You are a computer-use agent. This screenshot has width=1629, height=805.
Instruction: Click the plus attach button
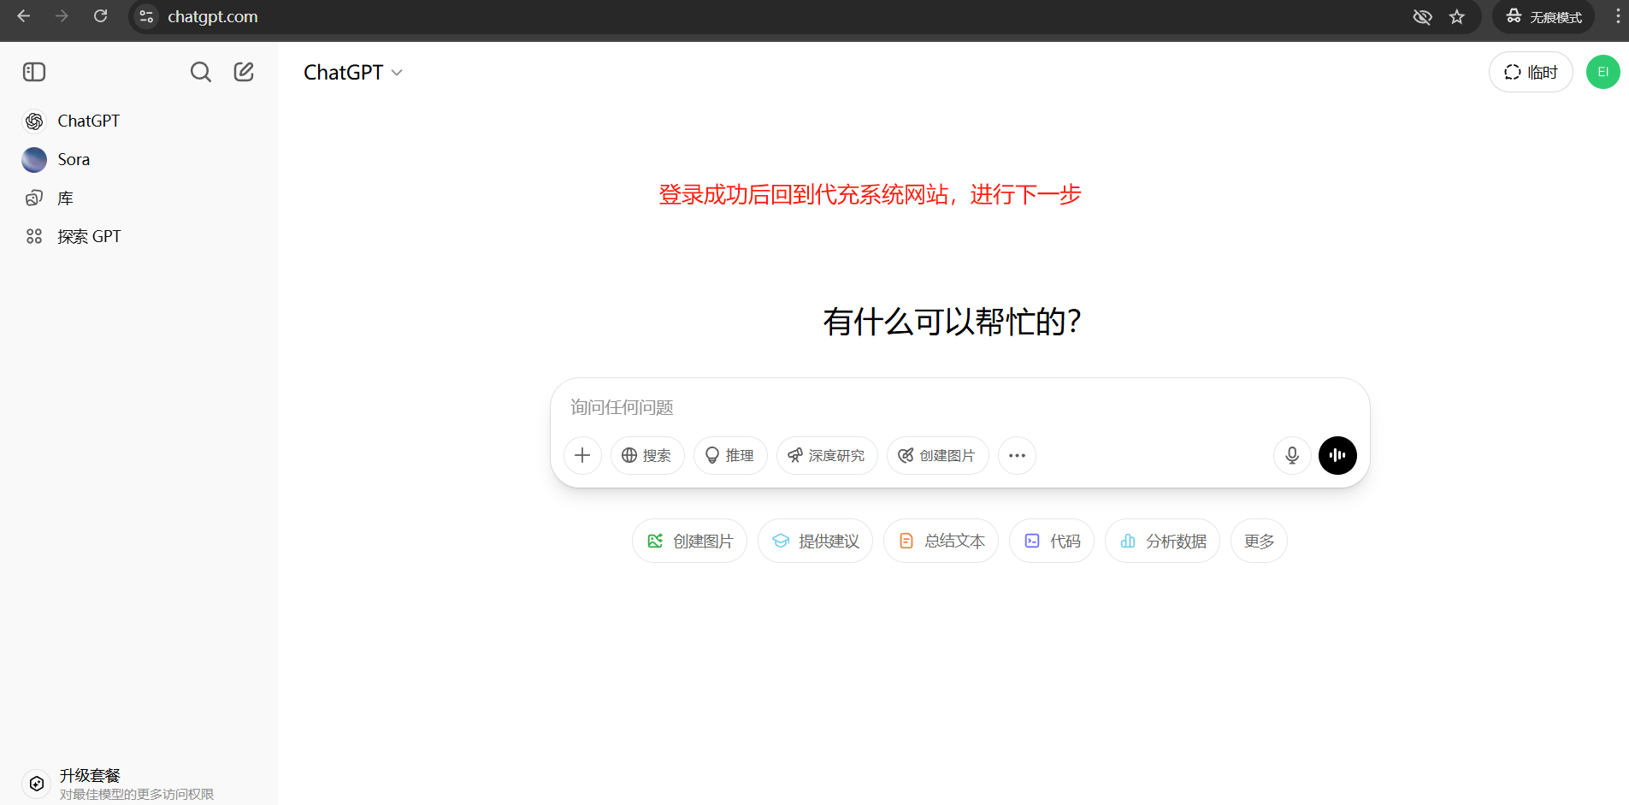coord(582,455)
